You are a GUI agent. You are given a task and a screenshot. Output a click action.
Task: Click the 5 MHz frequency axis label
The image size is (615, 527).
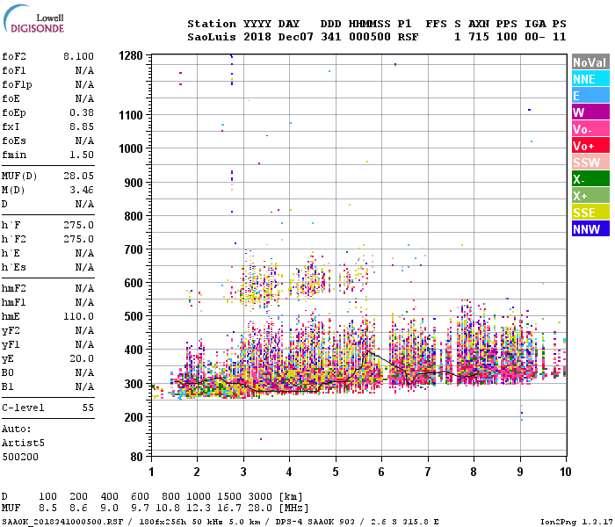tap(336, 472)
